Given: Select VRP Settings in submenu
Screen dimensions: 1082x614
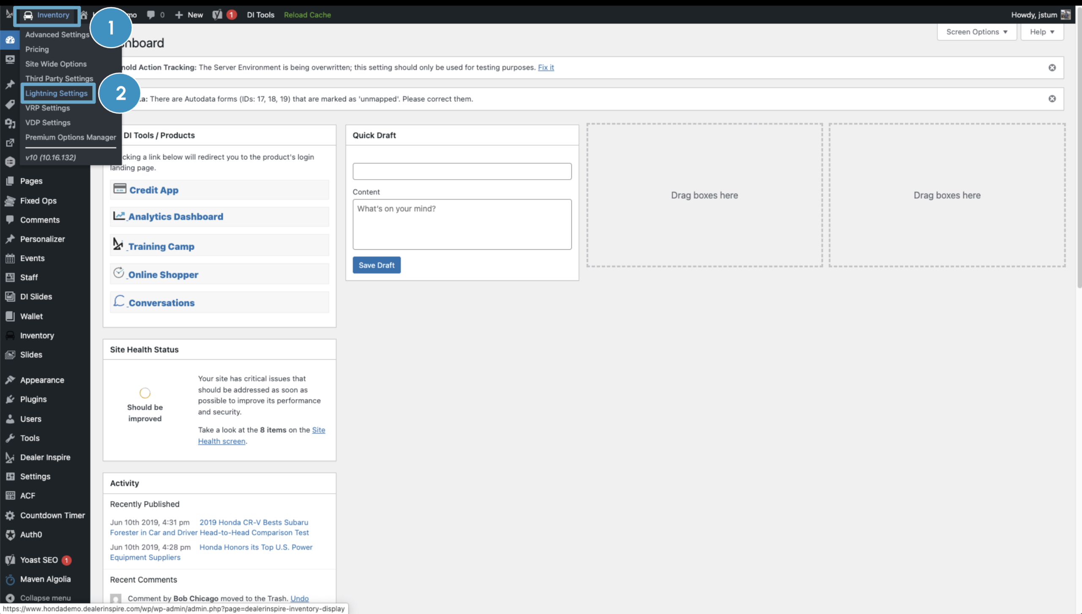Looking at the screenshot, I should pos(47,108).
